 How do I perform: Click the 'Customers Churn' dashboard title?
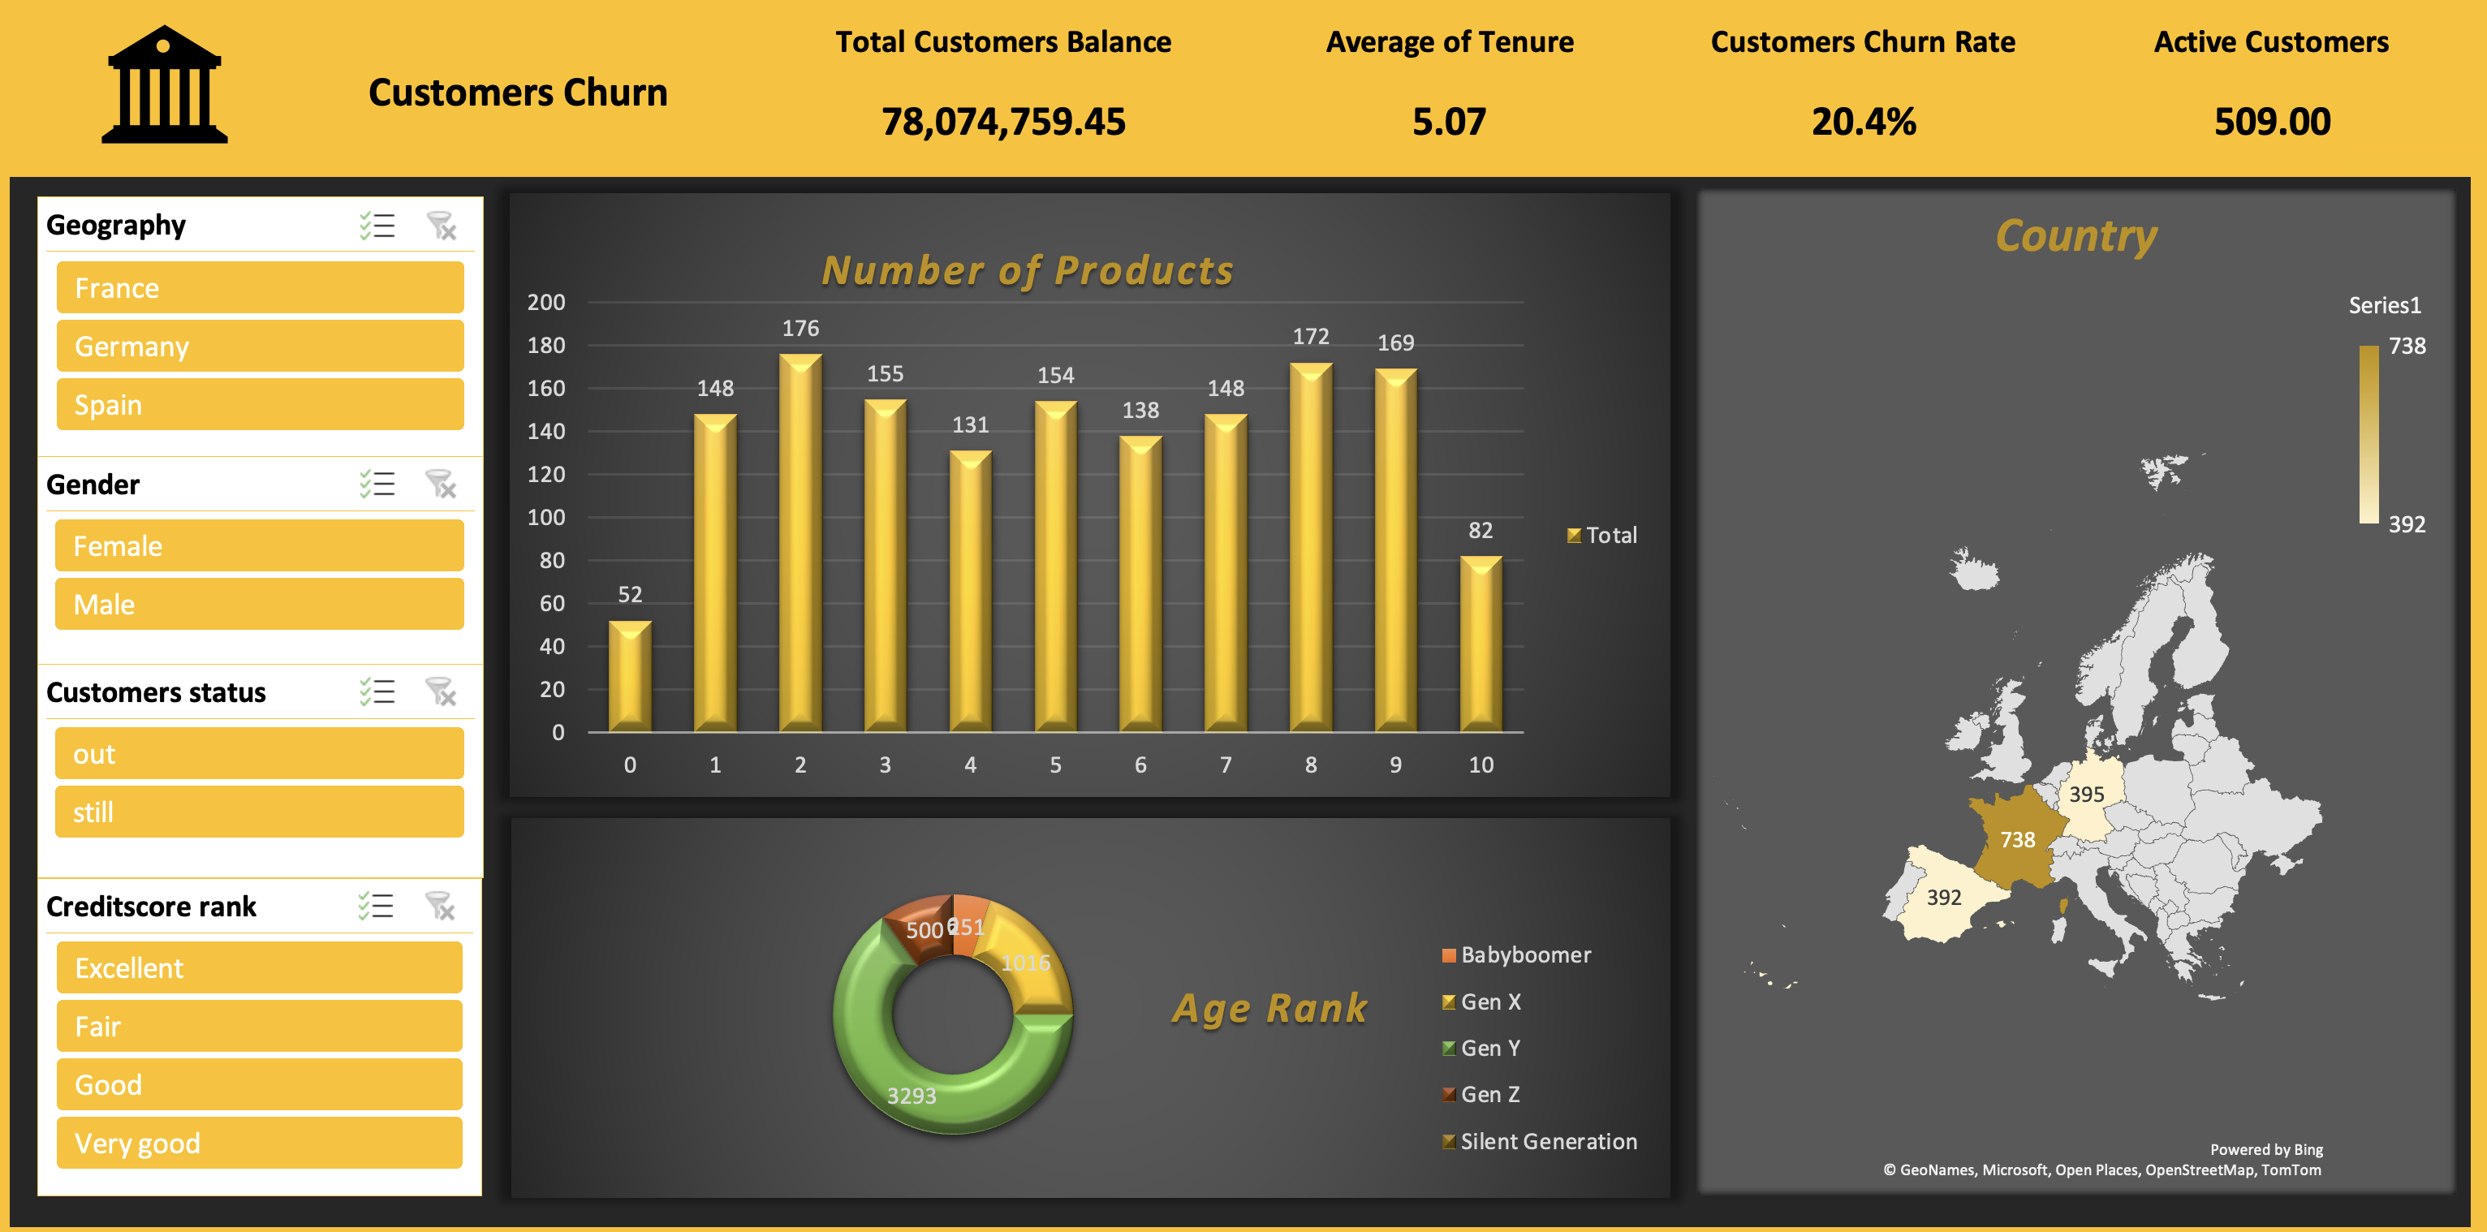click(518, 93)
